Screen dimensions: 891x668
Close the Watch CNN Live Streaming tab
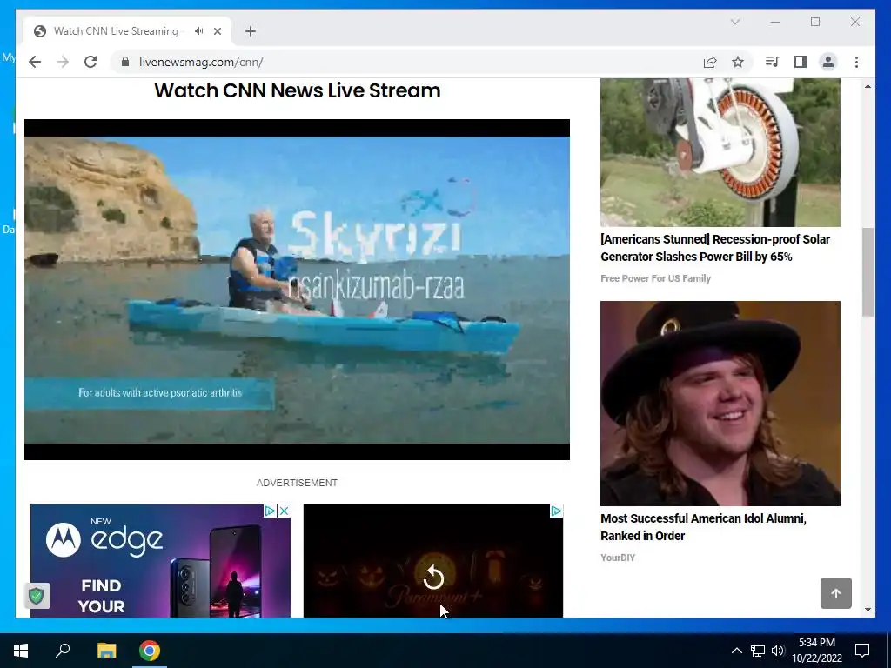pyautogui.click(x=218, y=31)
